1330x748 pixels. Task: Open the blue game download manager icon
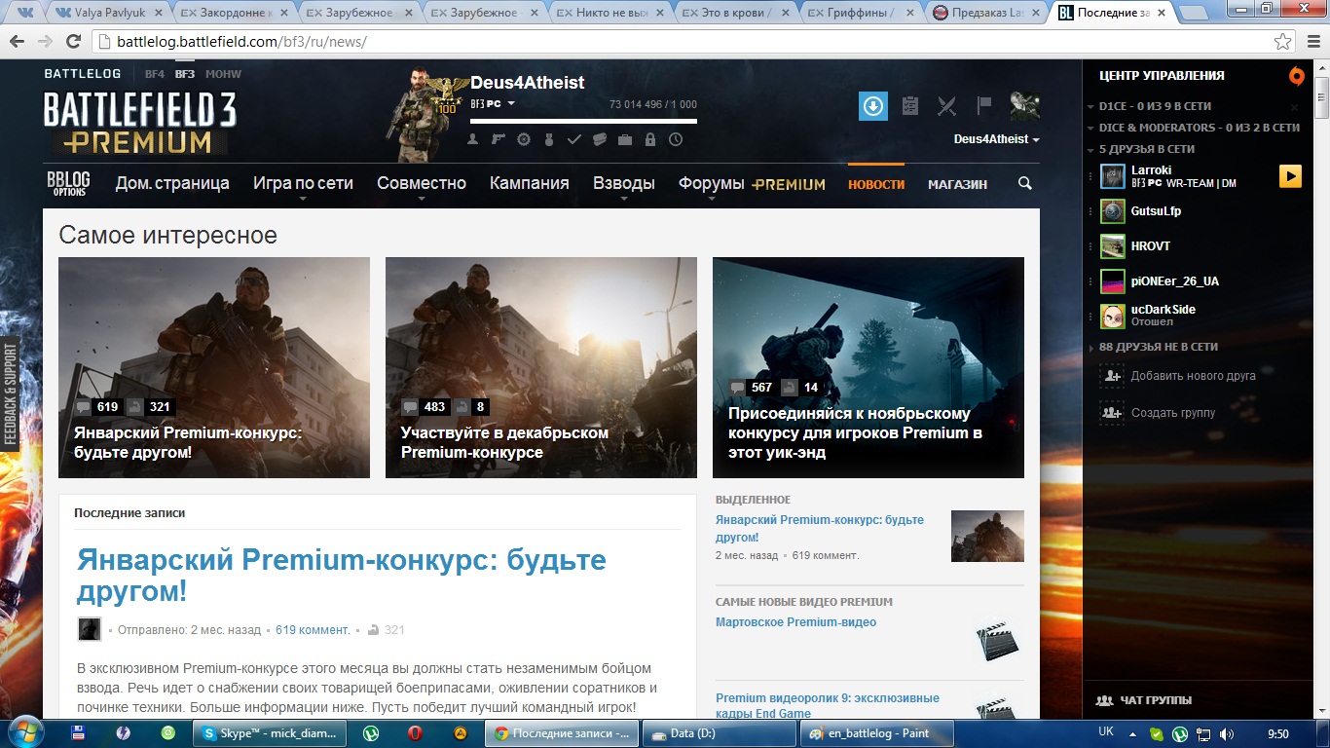click(873, 106)
